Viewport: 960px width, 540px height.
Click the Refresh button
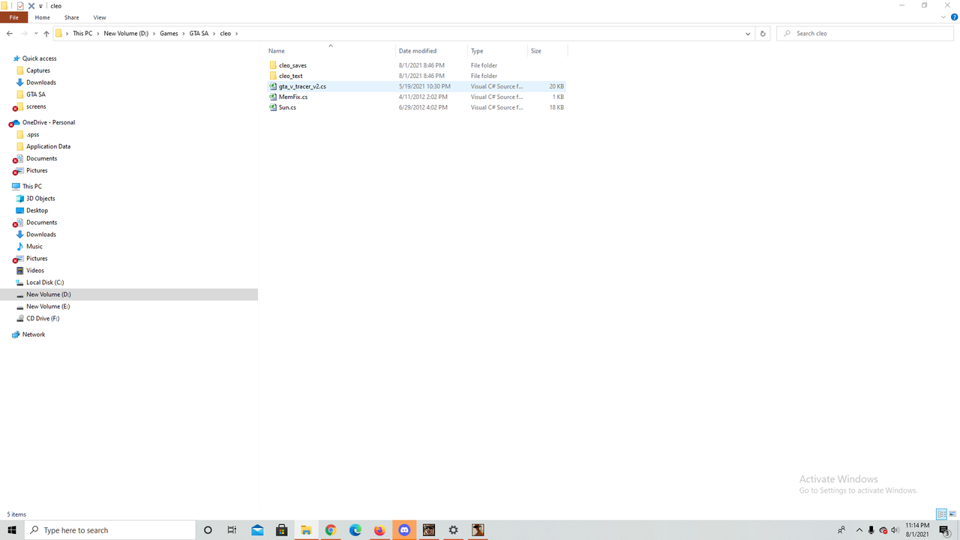click(763, 34)
